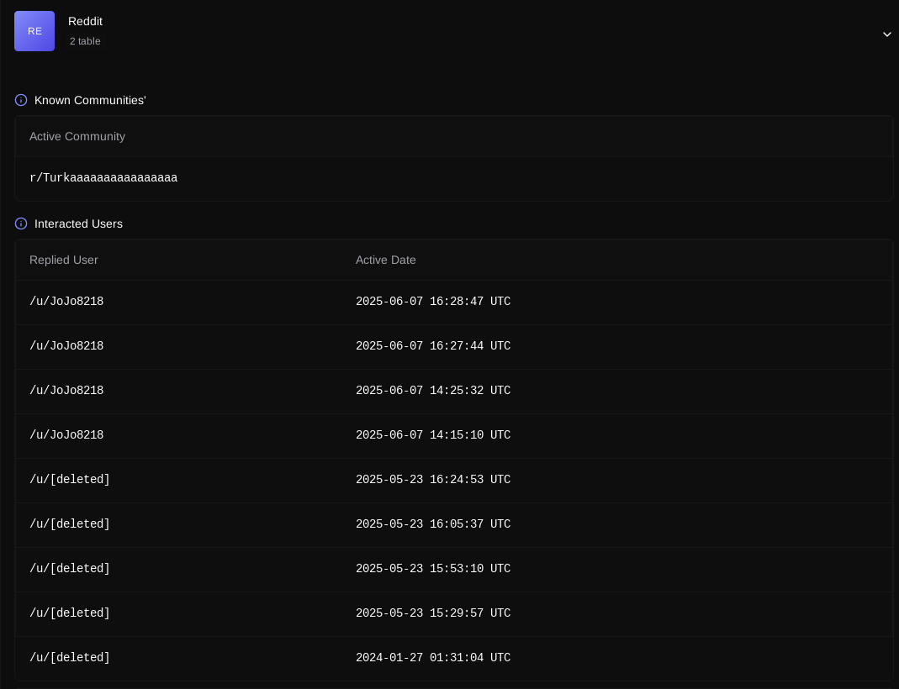Select the 2025-06-07 16:27:44 UTC date cell
Image resolution: width=899 pixels, height=689 pixels.
pyautogui.click(x=433, y=346)
